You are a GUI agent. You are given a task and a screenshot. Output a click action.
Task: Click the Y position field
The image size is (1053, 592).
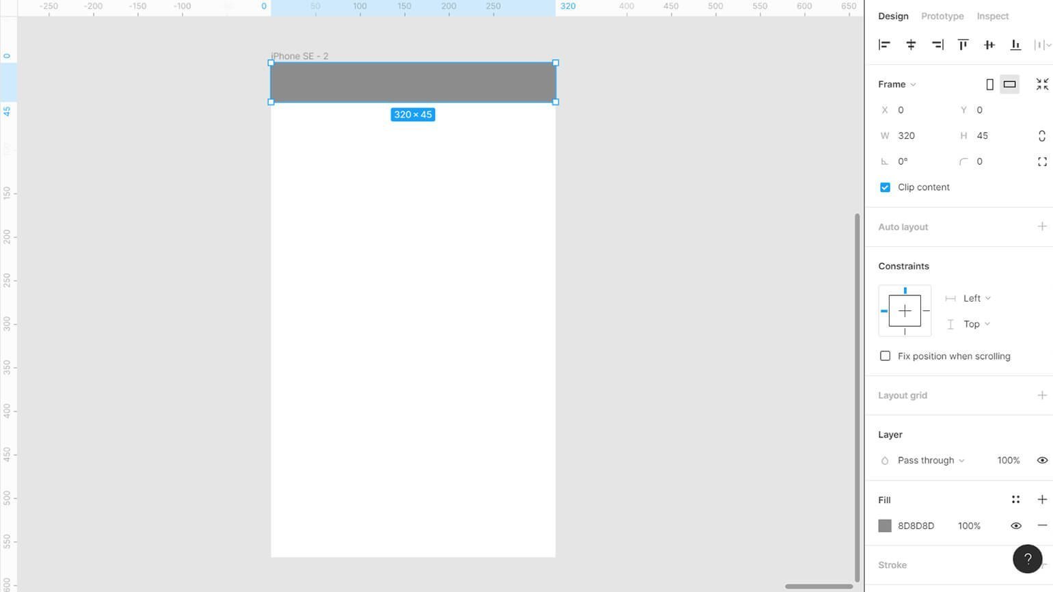tap(995, 110)
